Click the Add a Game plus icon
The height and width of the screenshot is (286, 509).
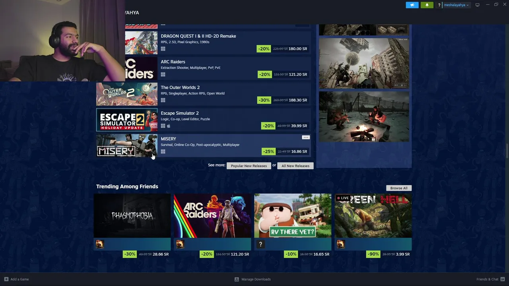6,279
